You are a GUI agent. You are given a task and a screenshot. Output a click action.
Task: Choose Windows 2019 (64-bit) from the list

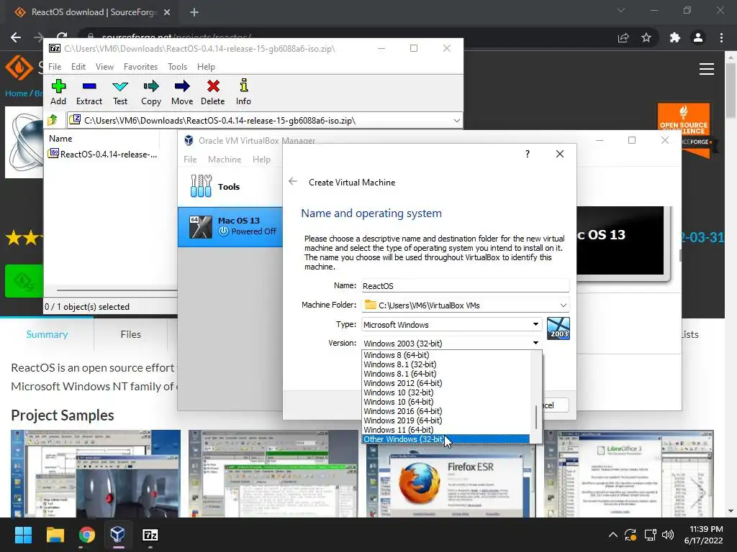pyautogui.click(x=446, y=420)
